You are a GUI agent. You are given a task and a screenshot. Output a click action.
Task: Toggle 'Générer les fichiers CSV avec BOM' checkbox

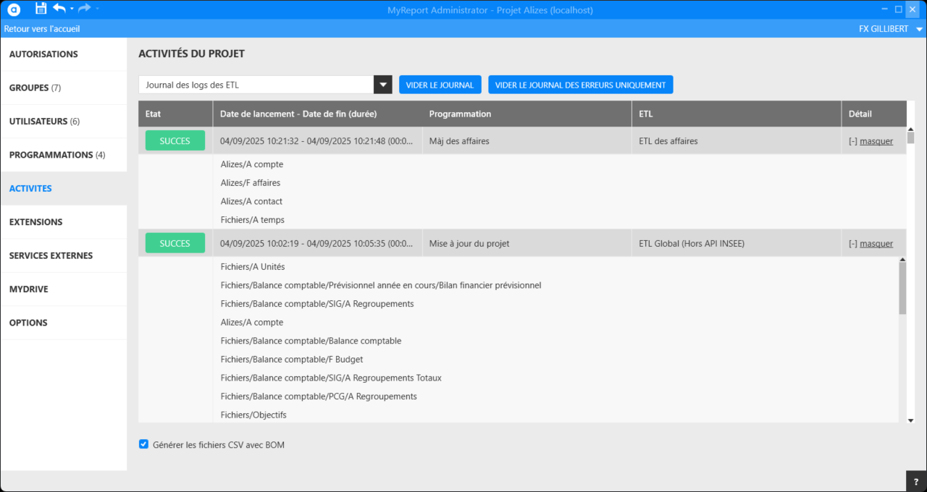point(143,445)
